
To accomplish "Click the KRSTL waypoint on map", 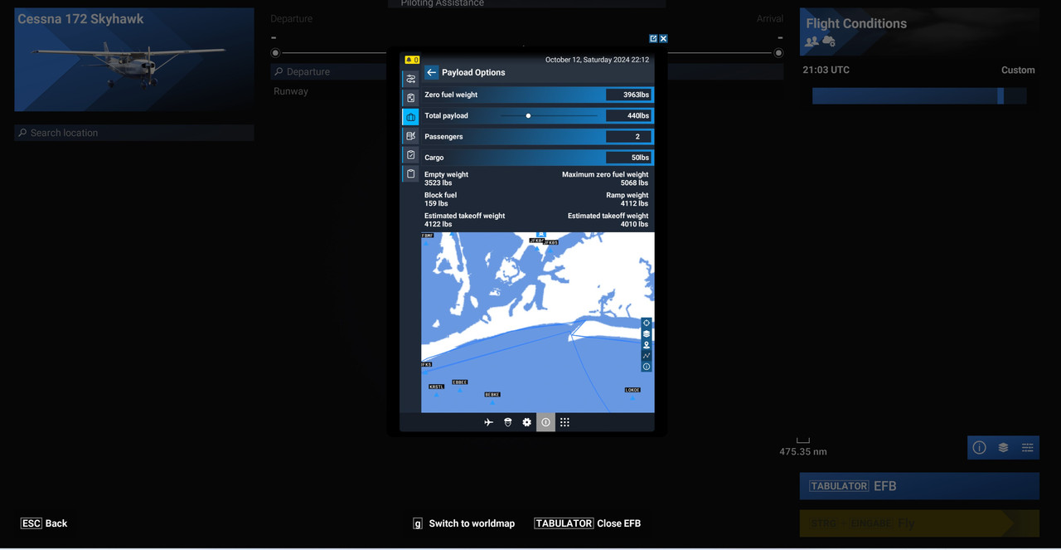I will point(436,387).
